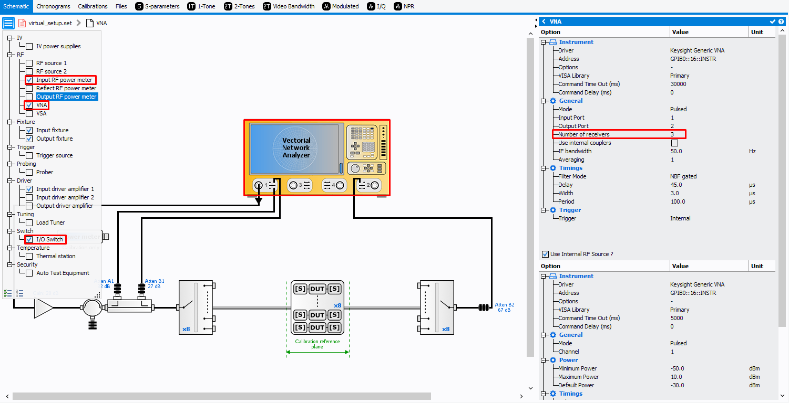Click the Atten B1 attenuator symbol
The width and height of the screenshot is (789, 403).
click(x=142, y=290)
